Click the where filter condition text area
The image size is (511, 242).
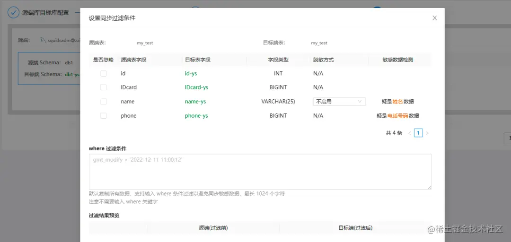260,172
